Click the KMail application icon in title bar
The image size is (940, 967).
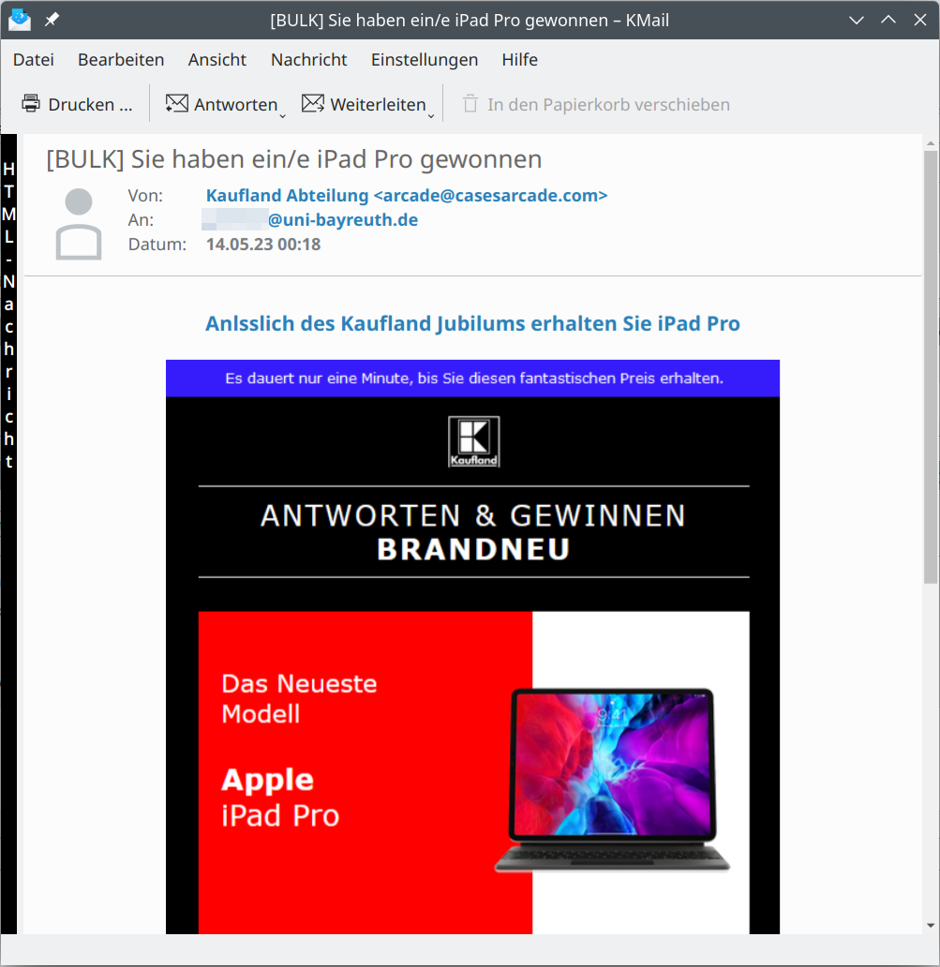pos(20,20)
